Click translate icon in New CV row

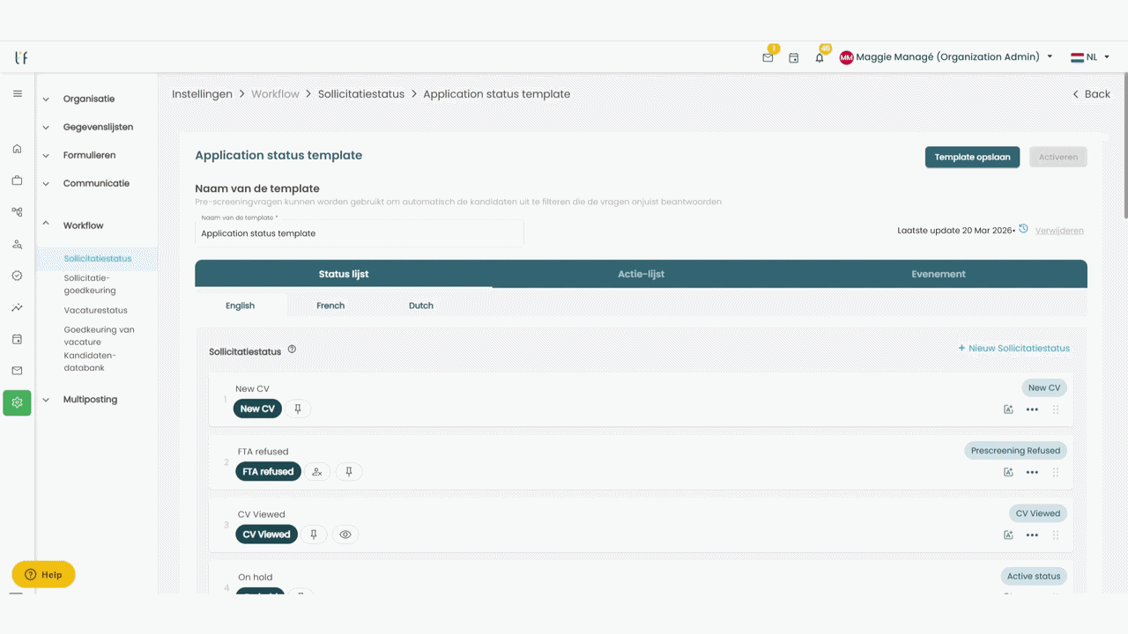pyautogui.click(x=1008, y=409)
